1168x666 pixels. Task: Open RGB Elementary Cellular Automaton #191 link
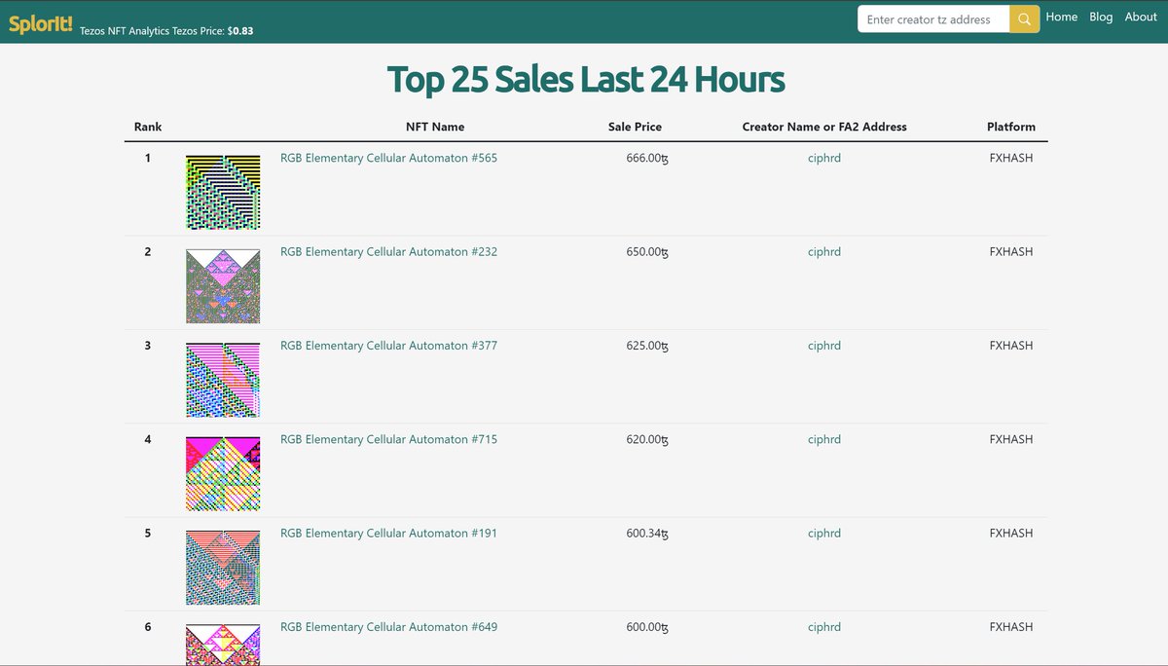388,533
